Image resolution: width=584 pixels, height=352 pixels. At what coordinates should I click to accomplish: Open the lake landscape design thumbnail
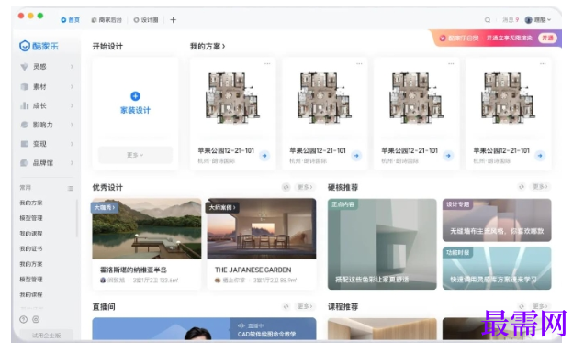click(147, 229)
